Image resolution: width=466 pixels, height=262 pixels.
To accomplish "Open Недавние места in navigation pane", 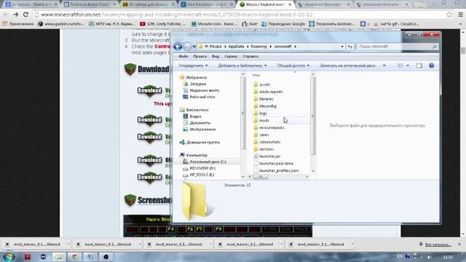I will [x=204, y=90].
